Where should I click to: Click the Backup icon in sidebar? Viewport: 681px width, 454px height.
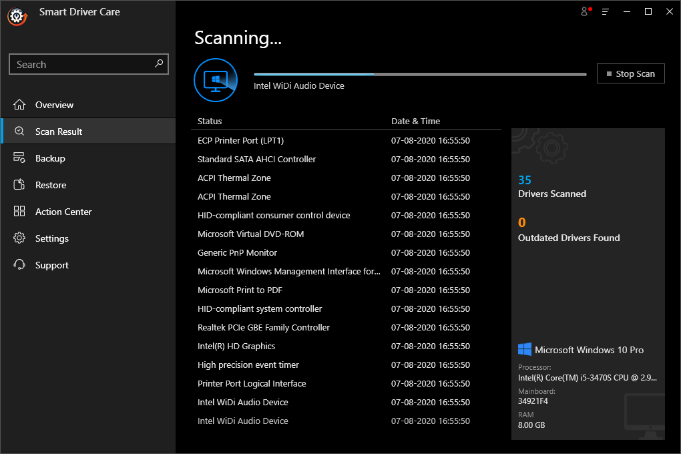19,158
